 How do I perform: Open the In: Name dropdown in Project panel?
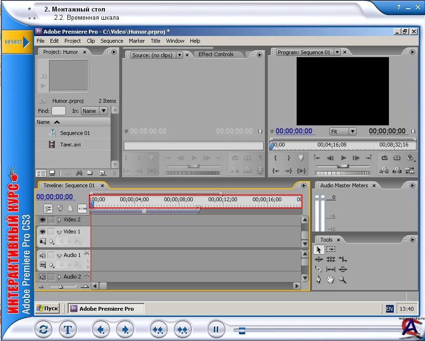[x=94, y=111]
